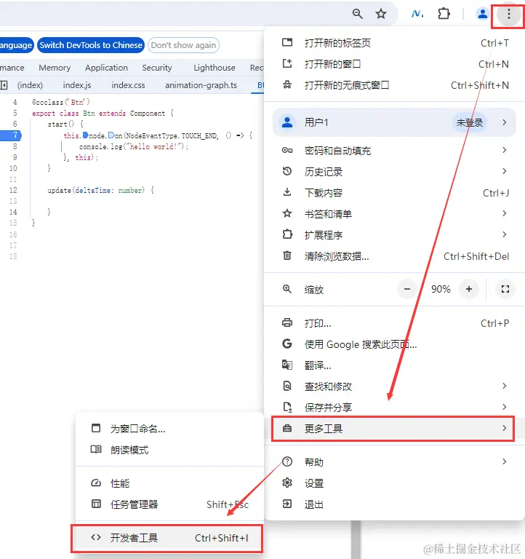Viewport: 525px width, 559px height.
Task: Expand 保存并分享 submenu arrow
Action: click(505, 407)
